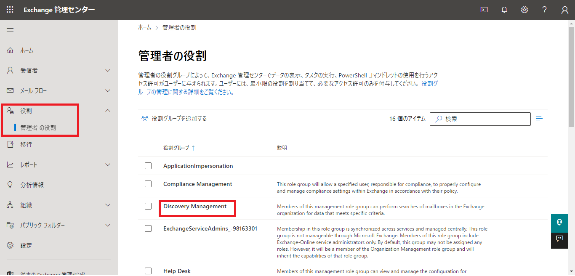Screen dimensions: 575x276
Task: Open the headset support widget
Action: (559, 223)
